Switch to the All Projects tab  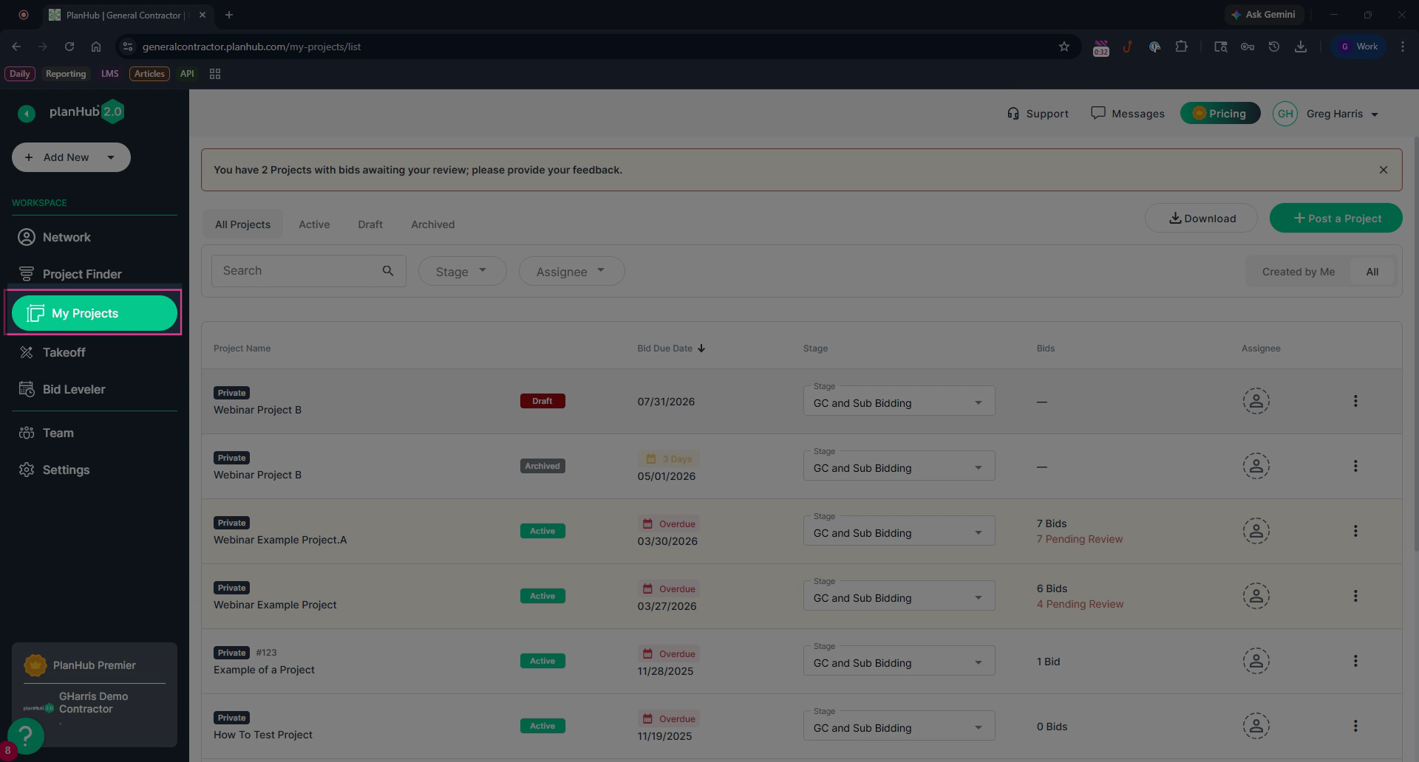pos(242,224)
